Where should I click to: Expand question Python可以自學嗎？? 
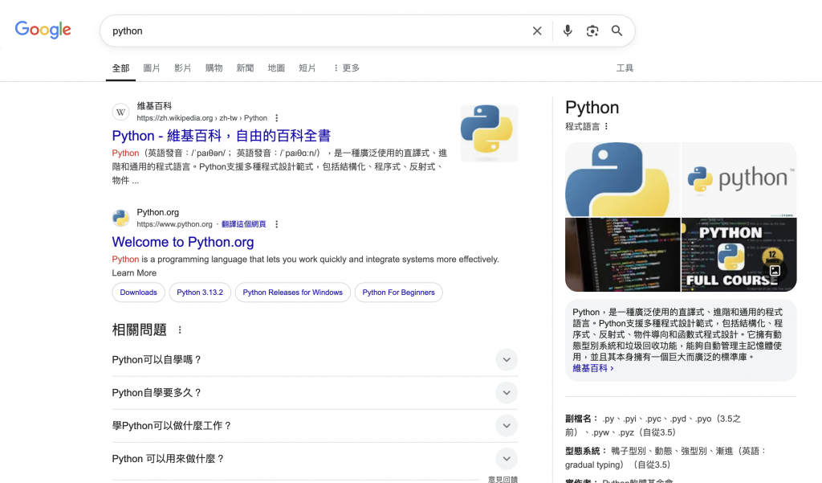[315, 359]
